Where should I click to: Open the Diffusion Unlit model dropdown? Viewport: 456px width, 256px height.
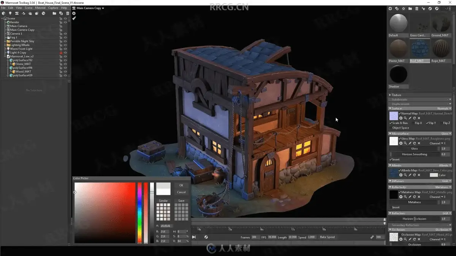tap(446, 181)
